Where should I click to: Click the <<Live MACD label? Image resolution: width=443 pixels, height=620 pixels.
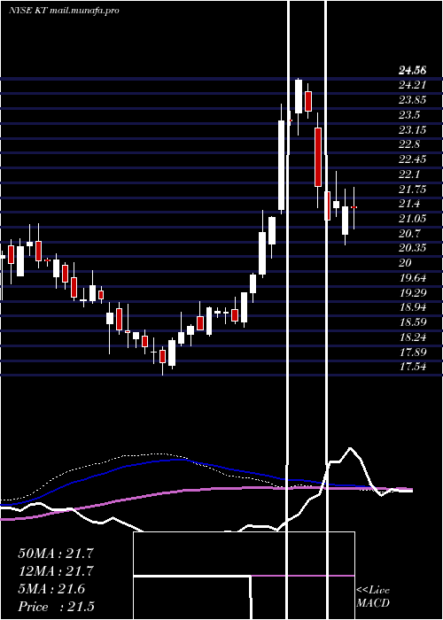pos(373,597)
